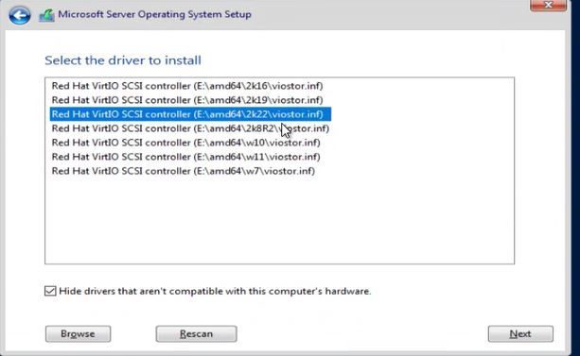
Task: Choose the highlighted 2k22 viostor.inf driver
Action: click(190, 114)
